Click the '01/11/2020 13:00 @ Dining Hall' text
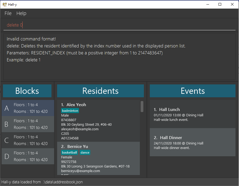 click(x=178, y=115)
